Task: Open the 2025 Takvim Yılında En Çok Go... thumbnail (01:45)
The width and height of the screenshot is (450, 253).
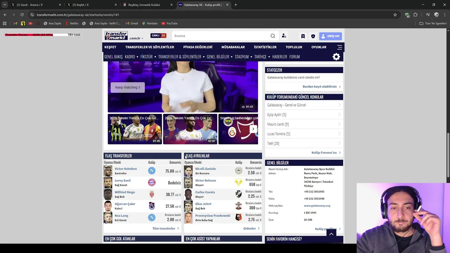Action: coord(135,129)
